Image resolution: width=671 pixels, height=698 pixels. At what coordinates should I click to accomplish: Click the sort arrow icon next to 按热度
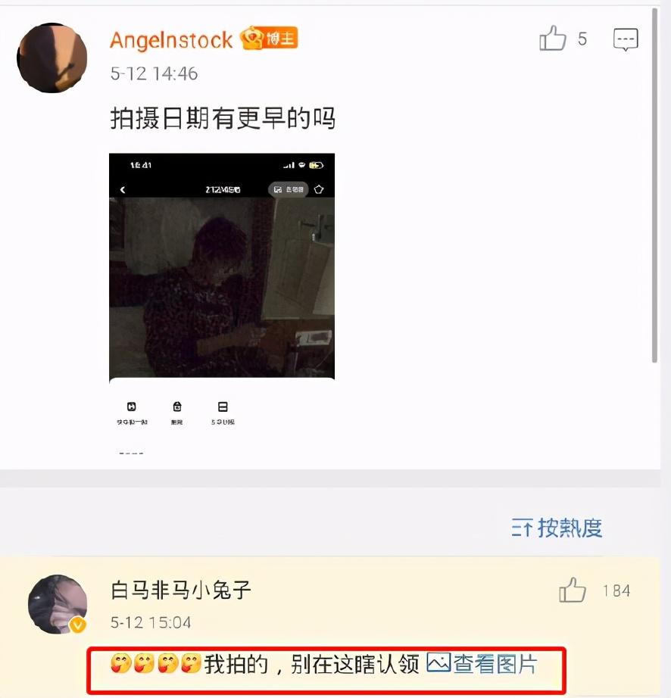coord(521,528)
